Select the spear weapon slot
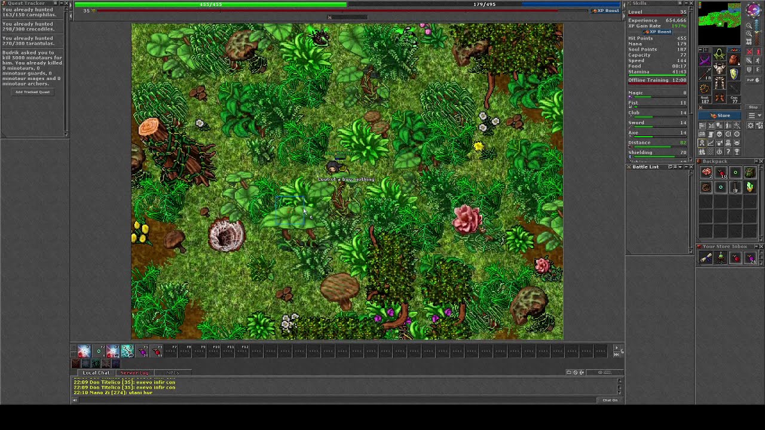Screen dimensions: 765x430 705,74
